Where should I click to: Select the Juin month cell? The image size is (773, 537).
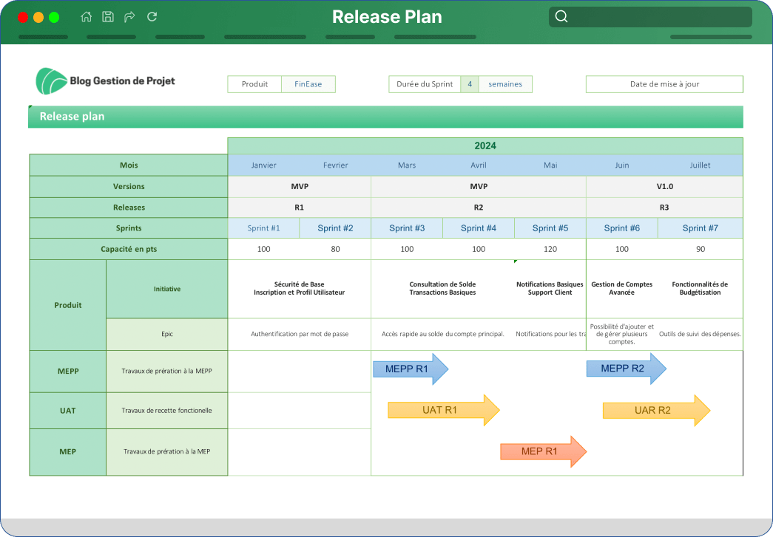pos(621,165)
